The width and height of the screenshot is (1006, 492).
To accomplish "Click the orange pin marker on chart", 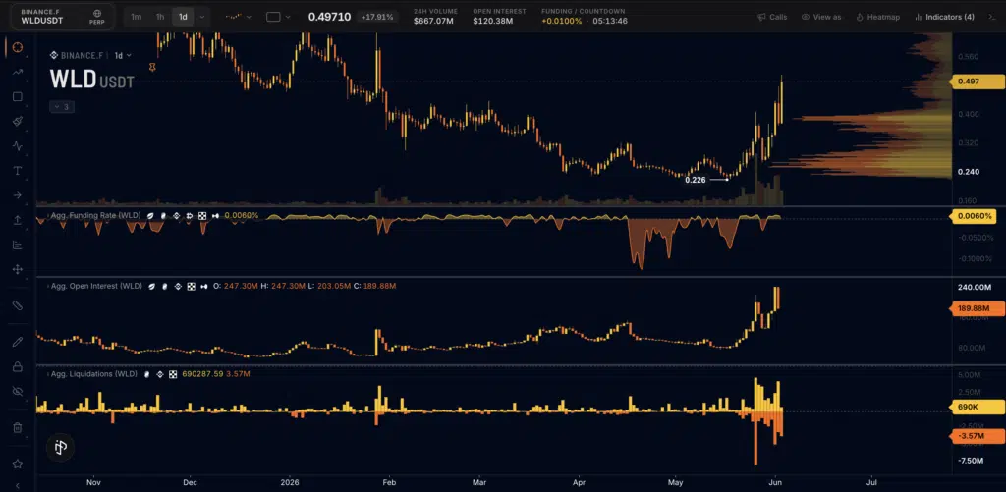I will 152,67.
